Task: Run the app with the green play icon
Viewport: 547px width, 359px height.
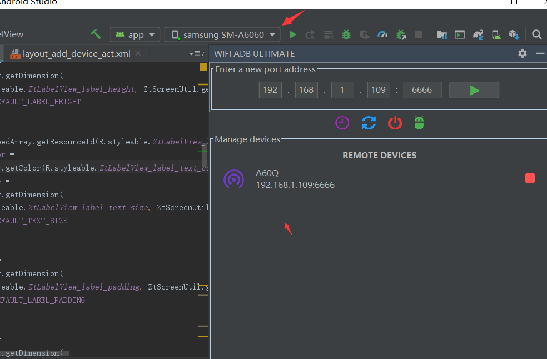Action: (x=293, y=34)
